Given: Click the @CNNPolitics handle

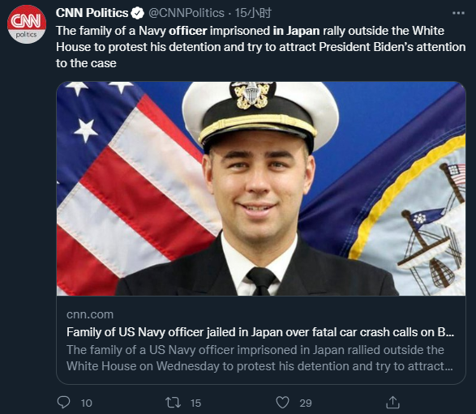Looking at the screenshot, I should [x=187, y=13].
